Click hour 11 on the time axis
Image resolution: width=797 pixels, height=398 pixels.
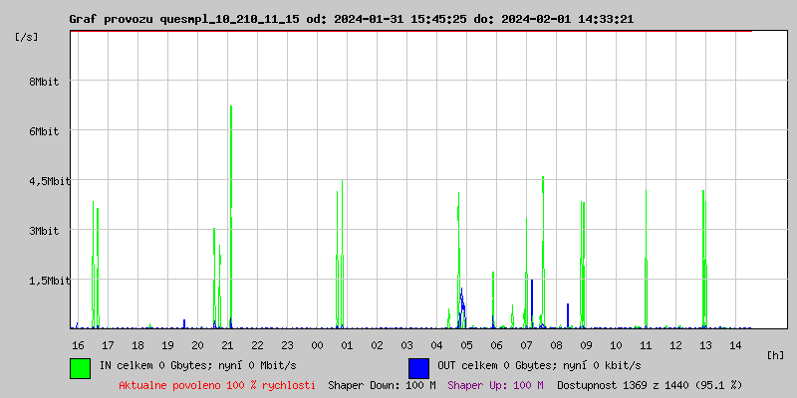pyautogui.click(x=646, y=344)
